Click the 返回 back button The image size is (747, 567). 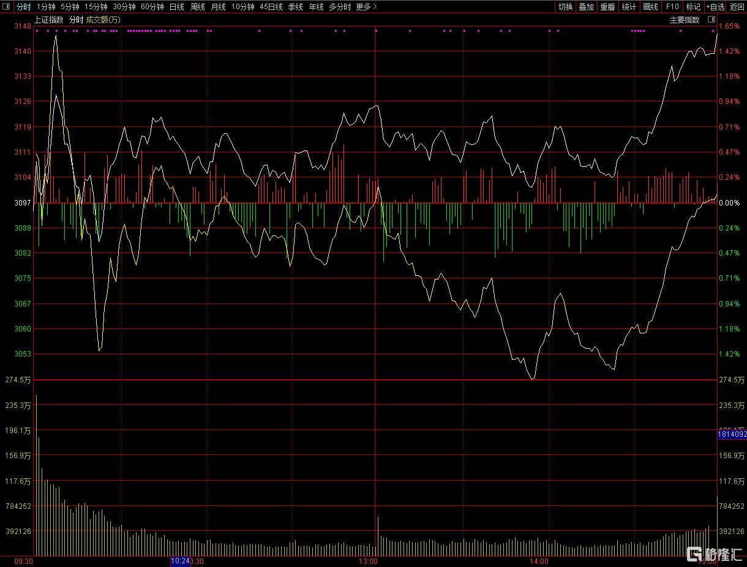737,7
